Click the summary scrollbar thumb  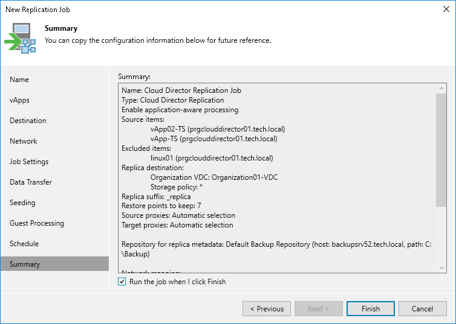click(x=441, y=151)
